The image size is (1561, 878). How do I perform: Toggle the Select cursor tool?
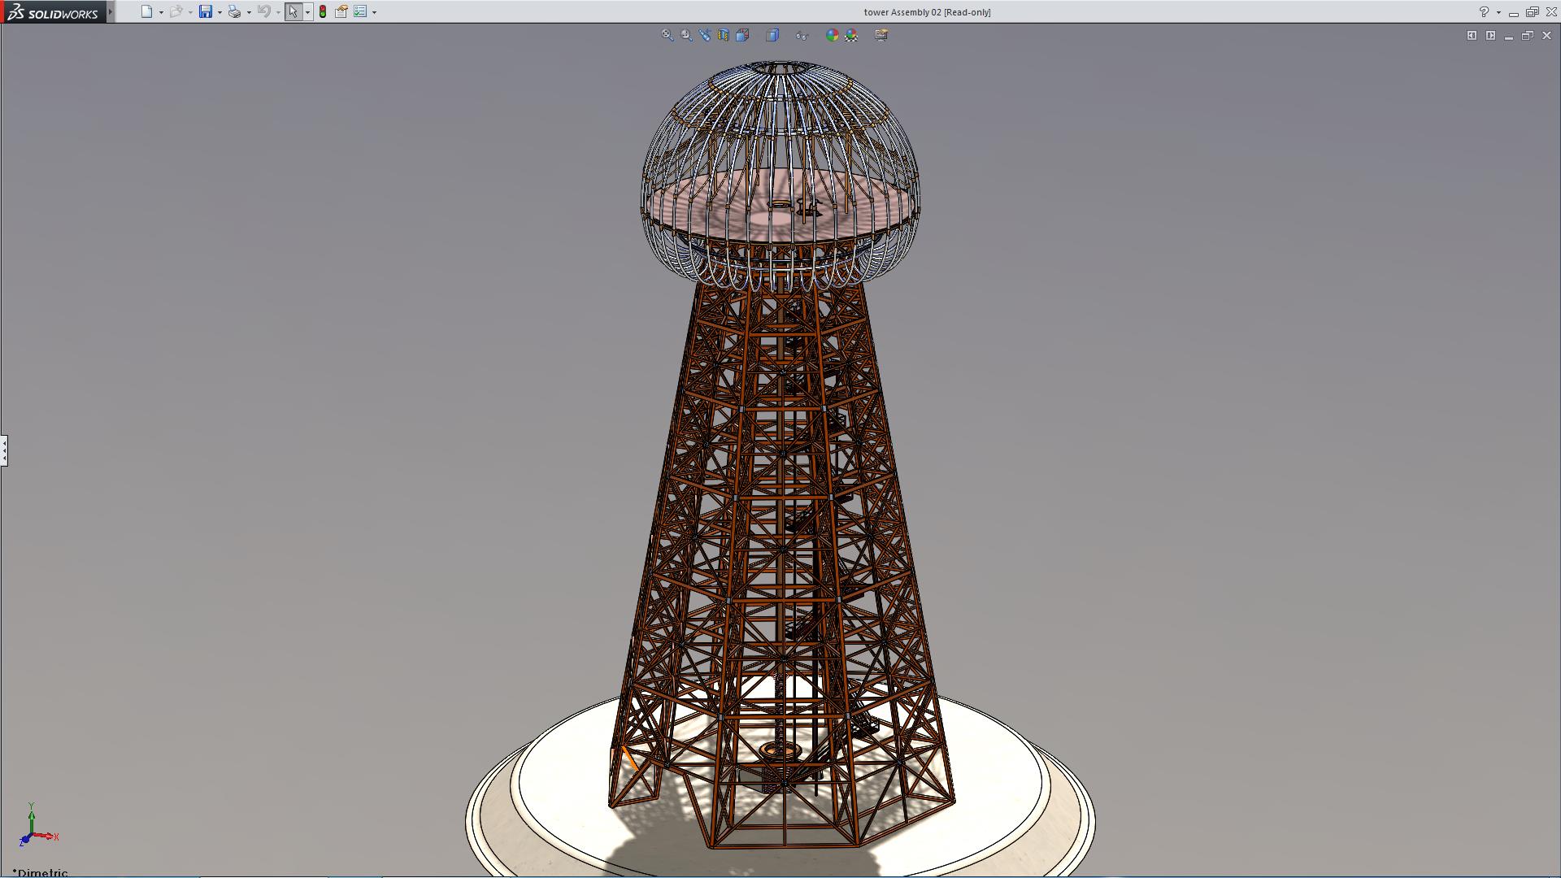(293, 12)
